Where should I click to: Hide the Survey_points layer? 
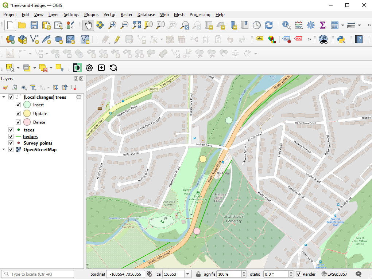[11, 143]
